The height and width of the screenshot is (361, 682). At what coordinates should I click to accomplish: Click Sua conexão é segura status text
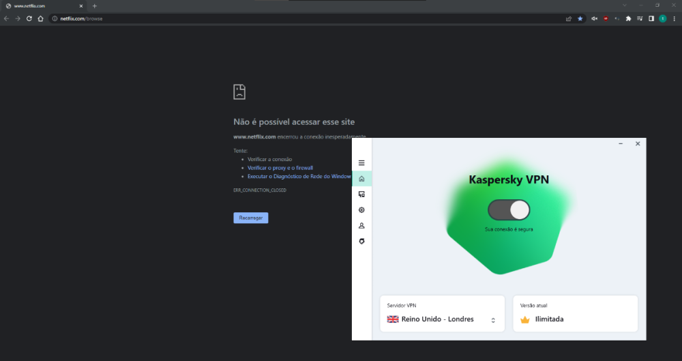coord(509,229)
